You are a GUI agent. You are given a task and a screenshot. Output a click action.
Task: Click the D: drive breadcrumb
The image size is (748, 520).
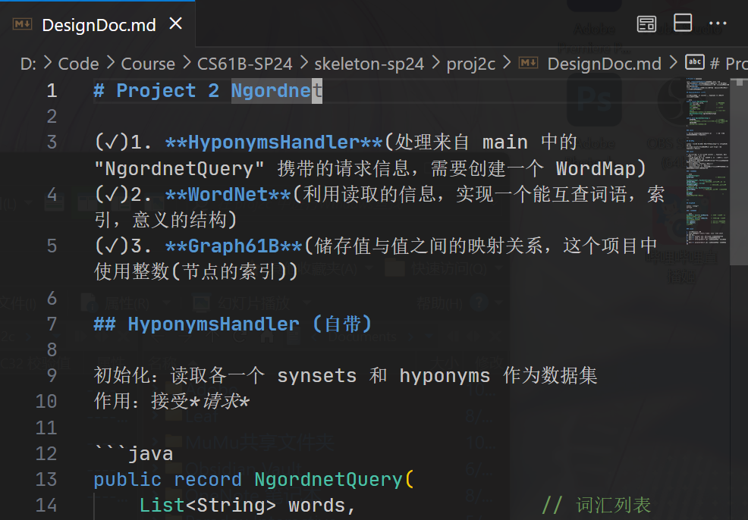(x=28, y=64)
